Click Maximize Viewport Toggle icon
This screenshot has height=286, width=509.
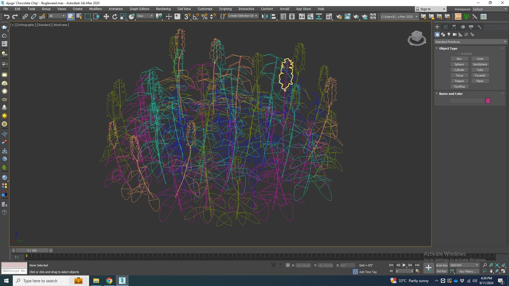coord(503,271)
